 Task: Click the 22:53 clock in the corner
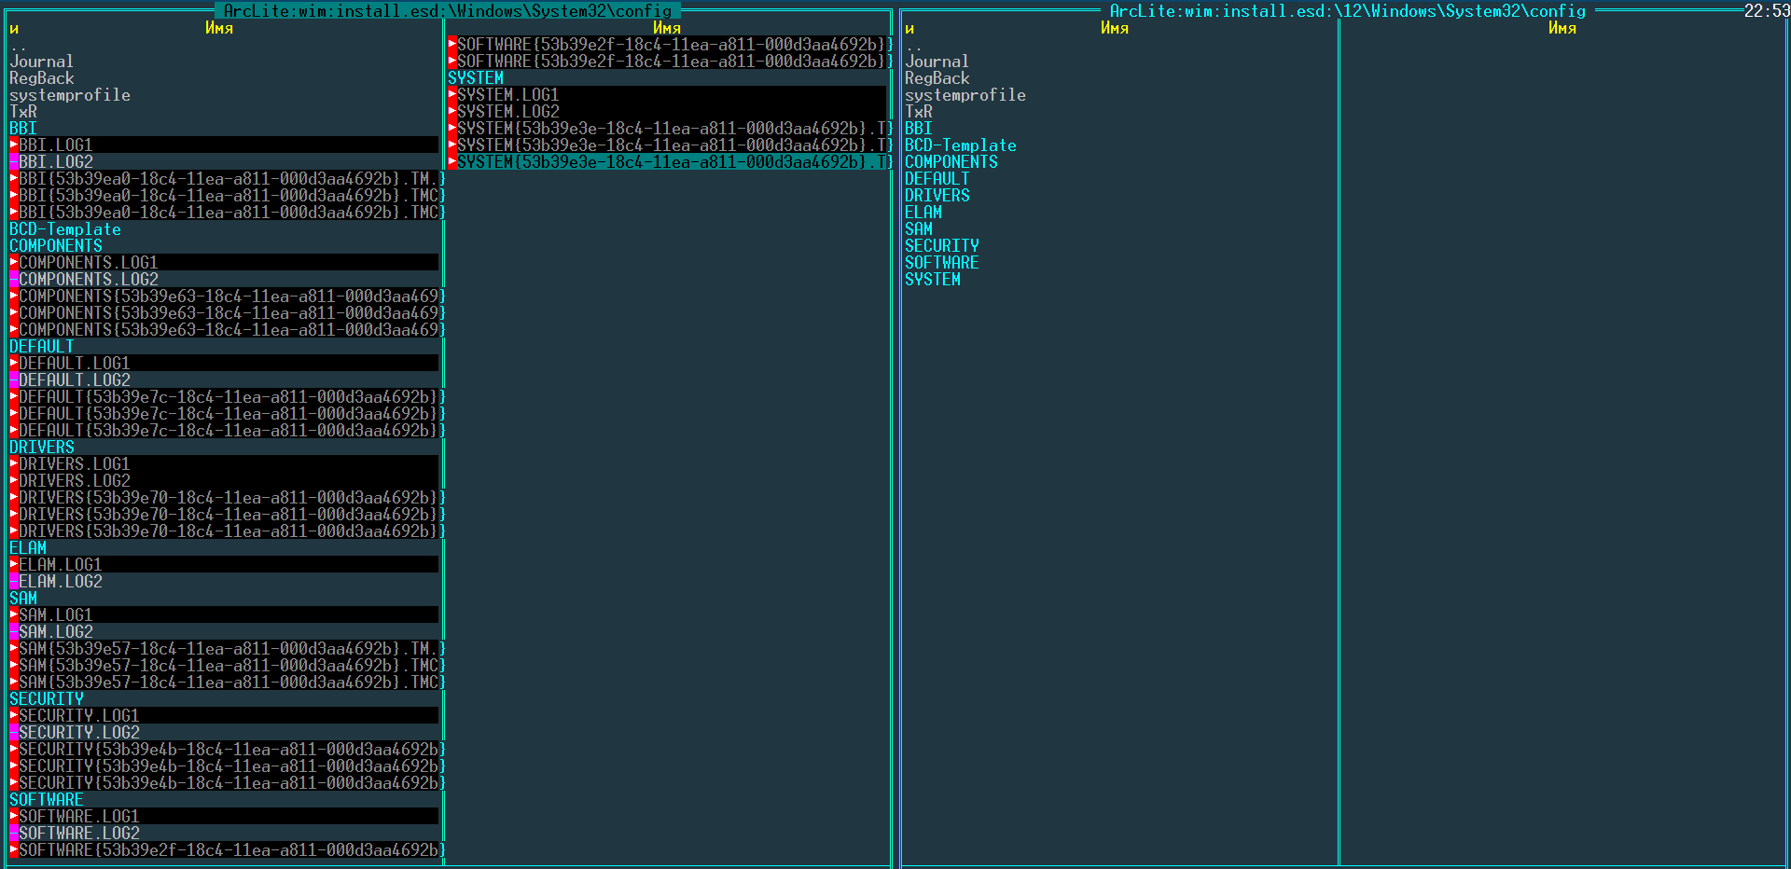(1766, 10)
